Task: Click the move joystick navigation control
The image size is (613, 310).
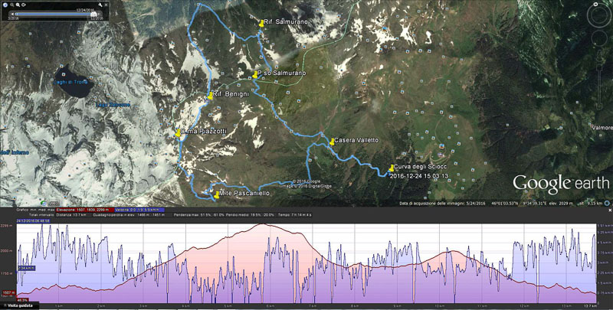Action: click(598, 38)
